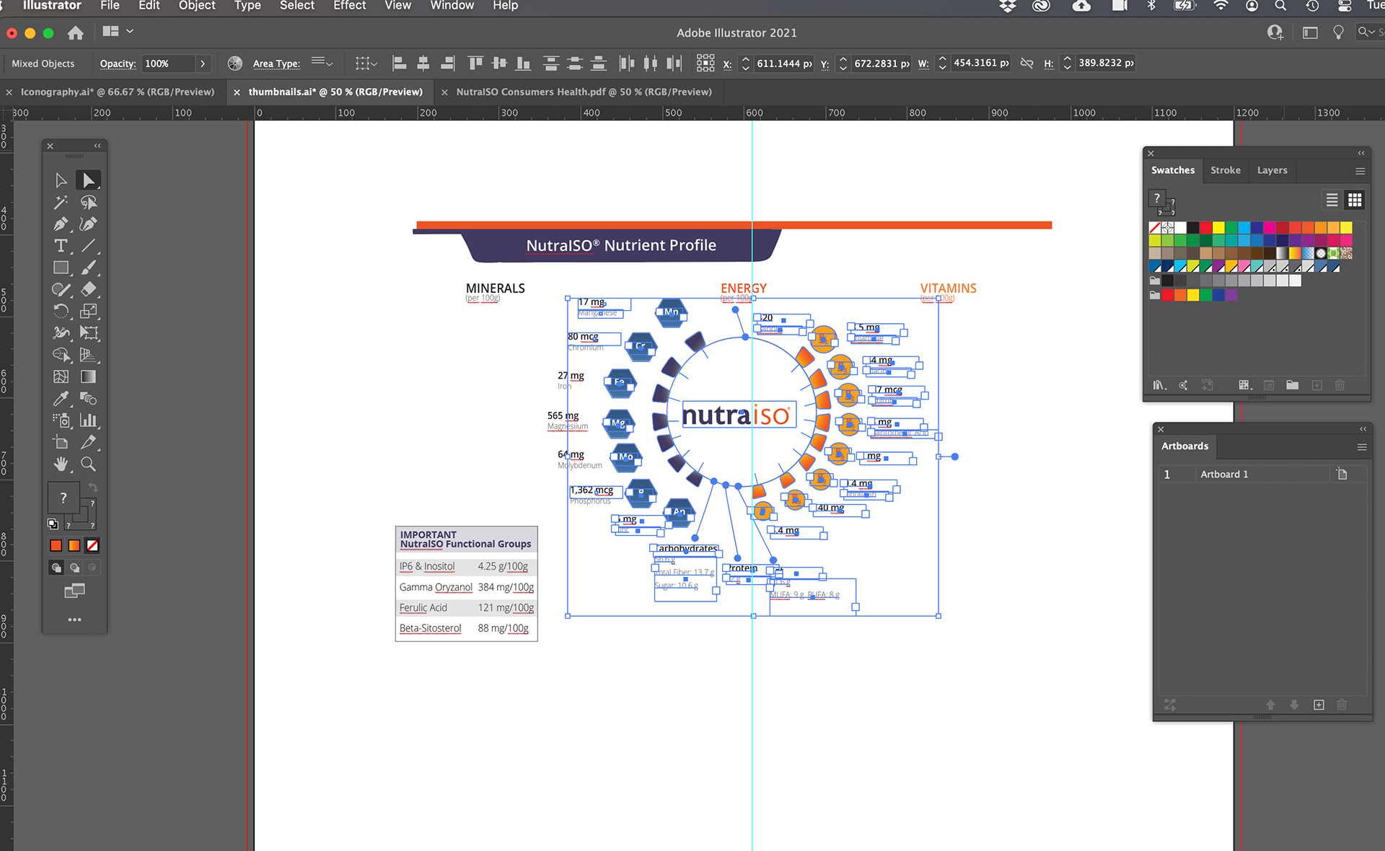Switch to the Layers panel tab
1385x851 pixels.
coord(1272,170)
